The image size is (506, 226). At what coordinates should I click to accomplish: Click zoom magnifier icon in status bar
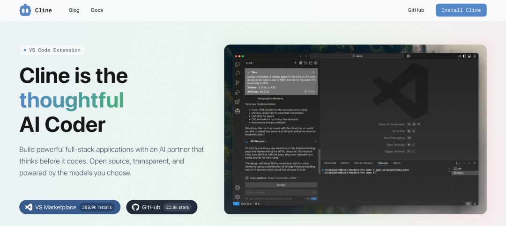pos(468,204)
